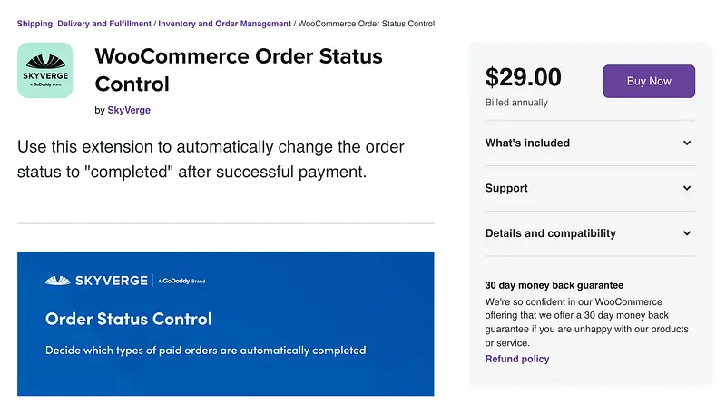This screenshot has height=415, width=726.
Task: Click the "30 day money back guarantee" heading
Action: point(554,285)
